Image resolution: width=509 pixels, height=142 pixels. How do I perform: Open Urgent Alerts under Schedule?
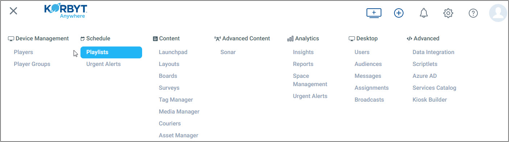pyautogui.click(x=103, y=64)
